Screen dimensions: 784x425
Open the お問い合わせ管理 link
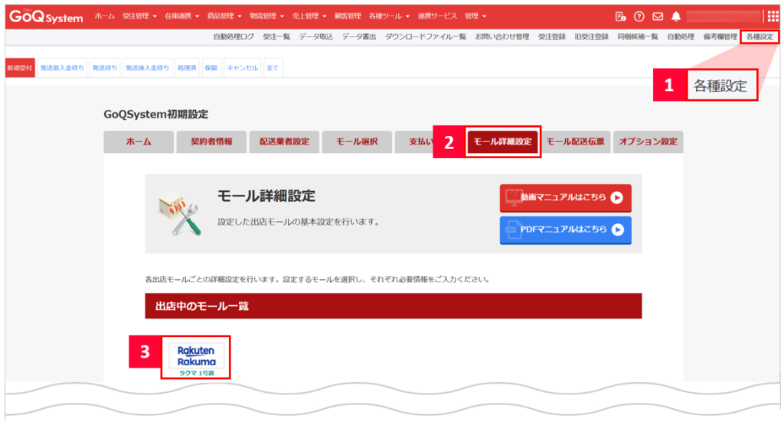[501, 37]
